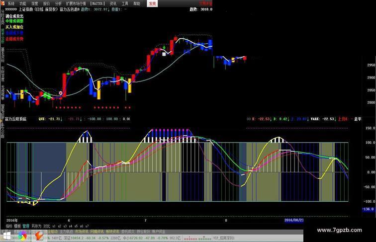Open the 报价 menu
Screen dimensions: 376x242
(46, 3)
